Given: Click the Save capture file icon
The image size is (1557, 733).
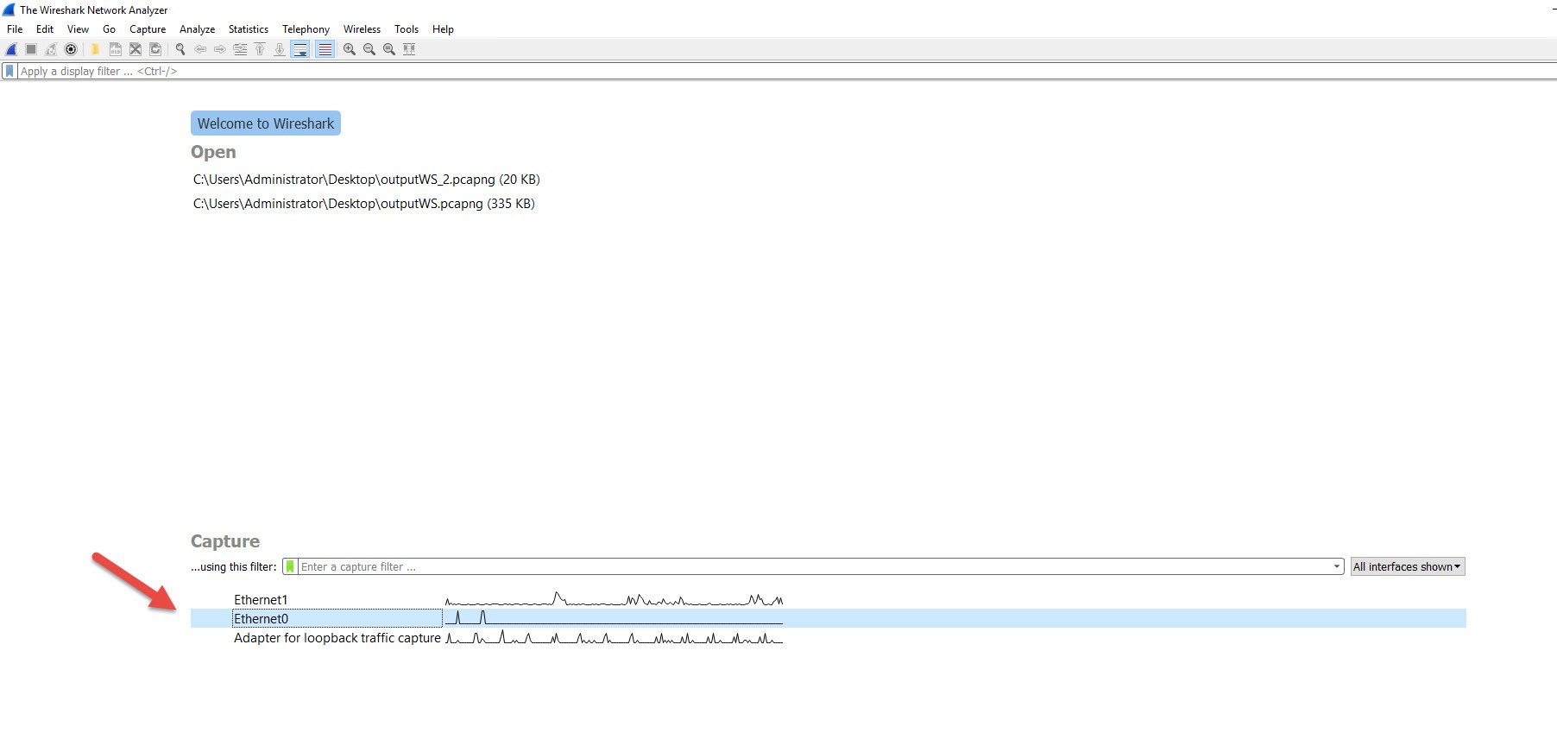Looking at the screenshot, I should (x=115, y=49).
